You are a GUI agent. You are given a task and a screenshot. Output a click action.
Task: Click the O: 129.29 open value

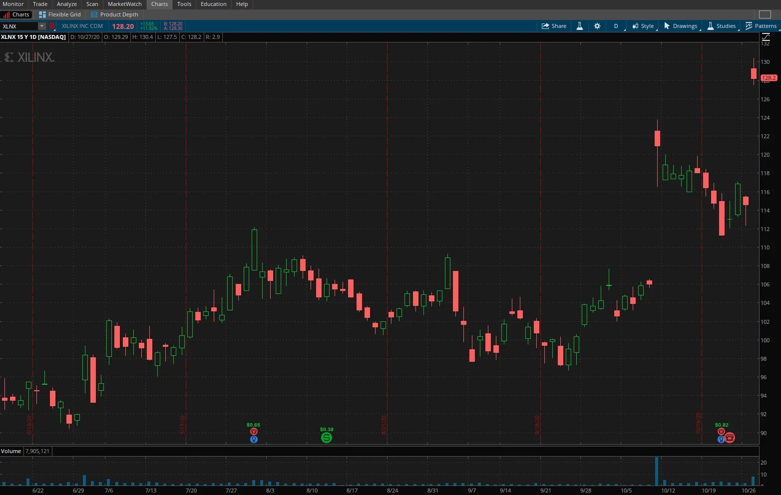[x=116, y=37]
